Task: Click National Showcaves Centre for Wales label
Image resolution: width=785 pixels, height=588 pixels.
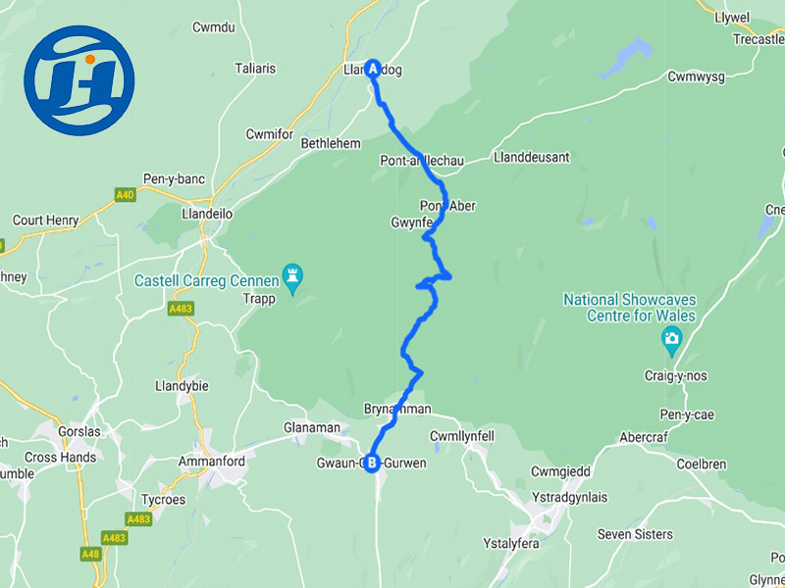Action: (630, 308)
